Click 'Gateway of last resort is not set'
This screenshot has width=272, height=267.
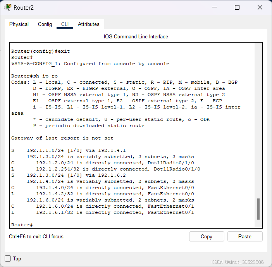62,138
